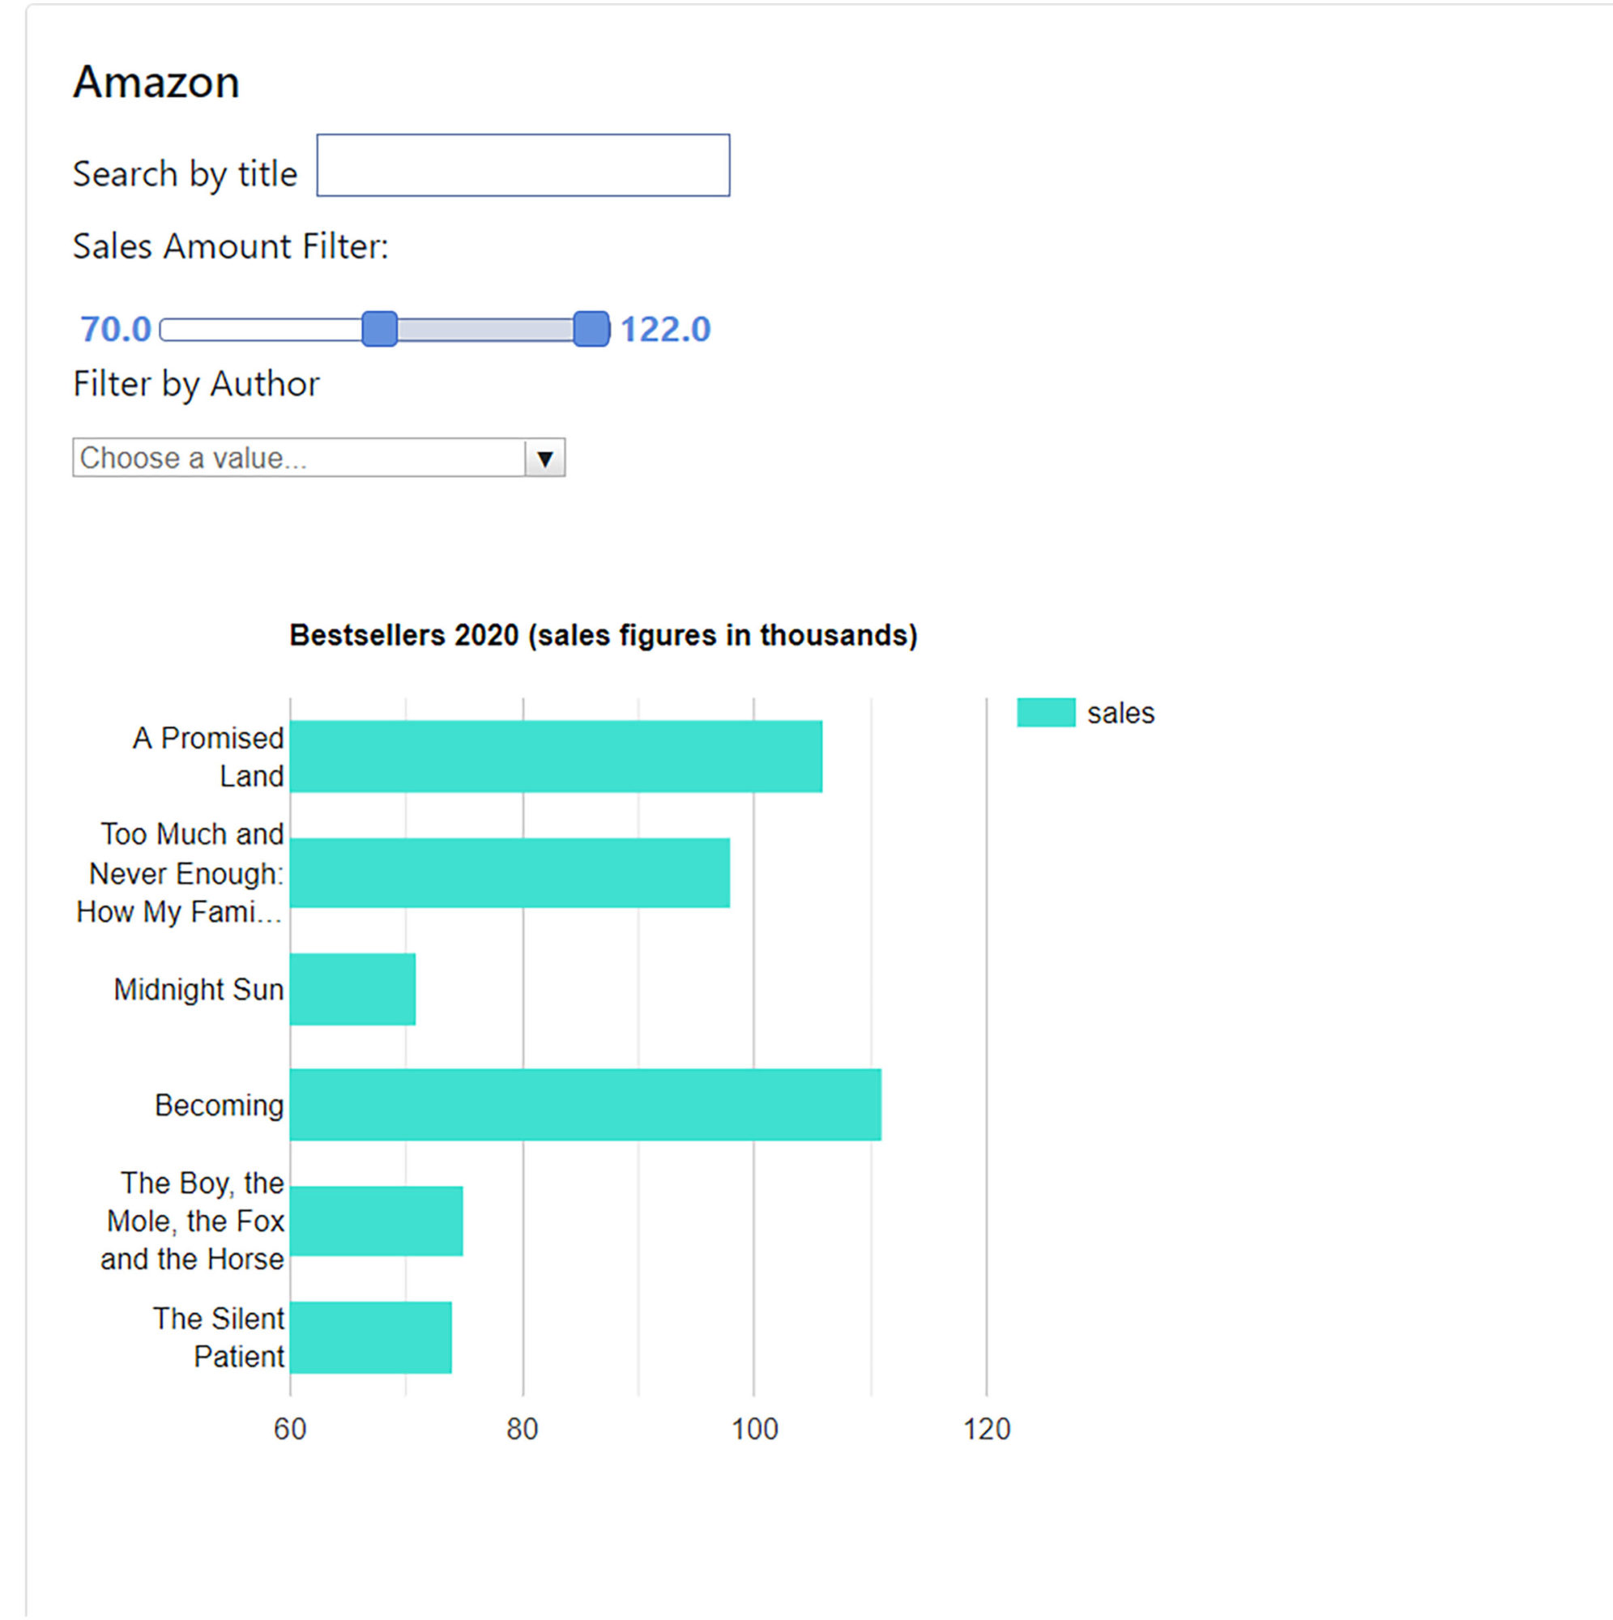Click the Becoming axis label
The height and width of the screenshot is (1620, 1613).
click(x=219, y=1105)
